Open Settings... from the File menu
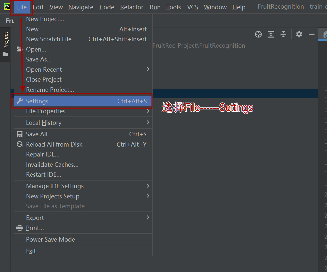This screenshot has width=327, height=272. coord(83,101)
